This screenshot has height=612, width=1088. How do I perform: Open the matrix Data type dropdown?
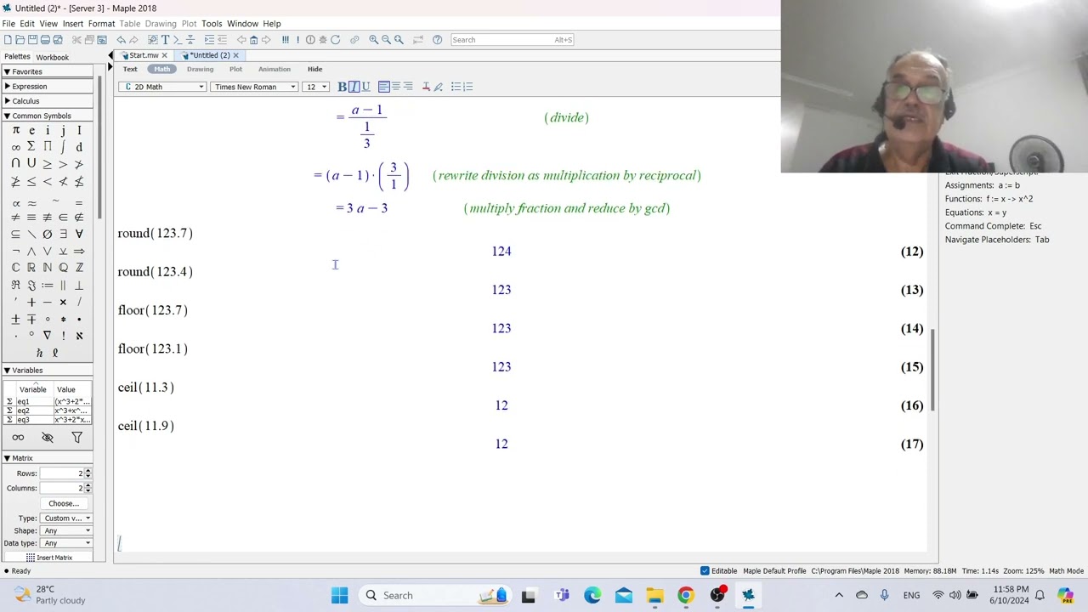click(66, 543)
